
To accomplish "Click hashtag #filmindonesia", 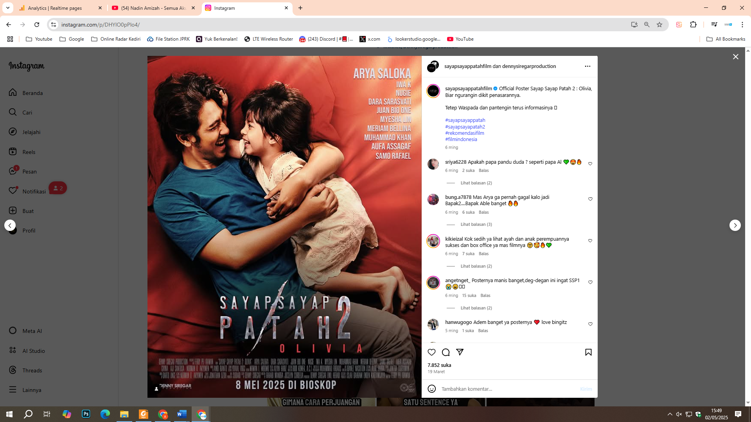I will coord(461,139).
